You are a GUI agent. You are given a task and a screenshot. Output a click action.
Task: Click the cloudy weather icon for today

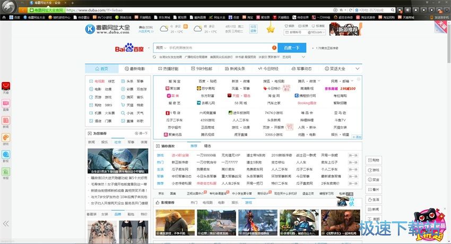point(164,29)
